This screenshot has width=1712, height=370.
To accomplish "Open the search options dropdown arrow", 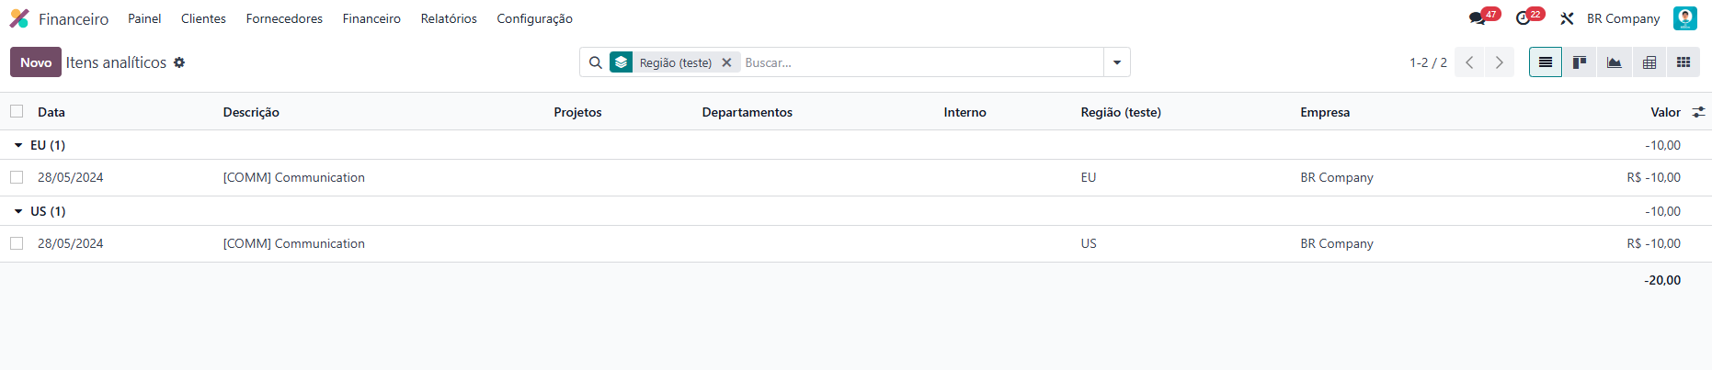I will (x=1117, y=62).
